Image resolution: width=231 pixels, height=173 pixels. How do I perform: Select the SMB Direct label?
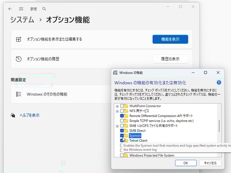click(x=137, y=131)
